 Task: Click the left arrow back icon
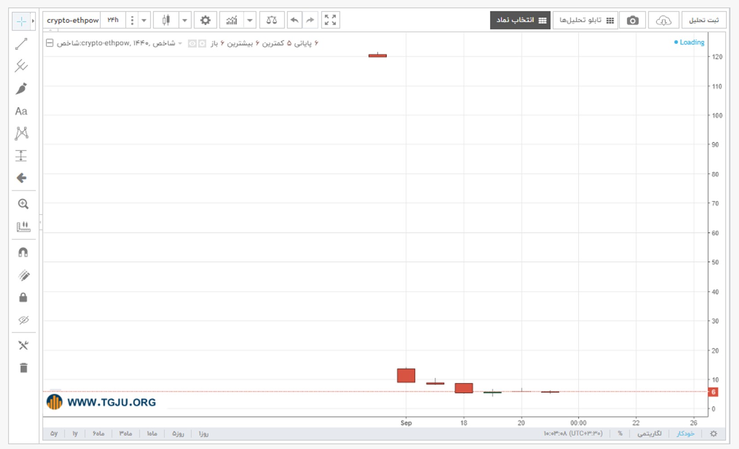(x=21, y=178)
